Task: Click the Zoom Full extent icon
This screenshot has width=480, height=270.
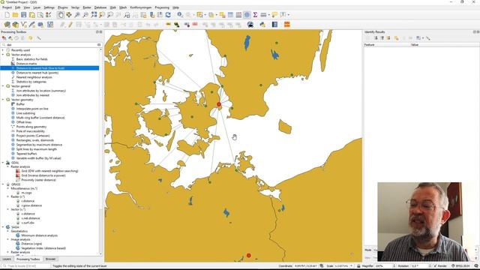Action: tap(94, 15)
